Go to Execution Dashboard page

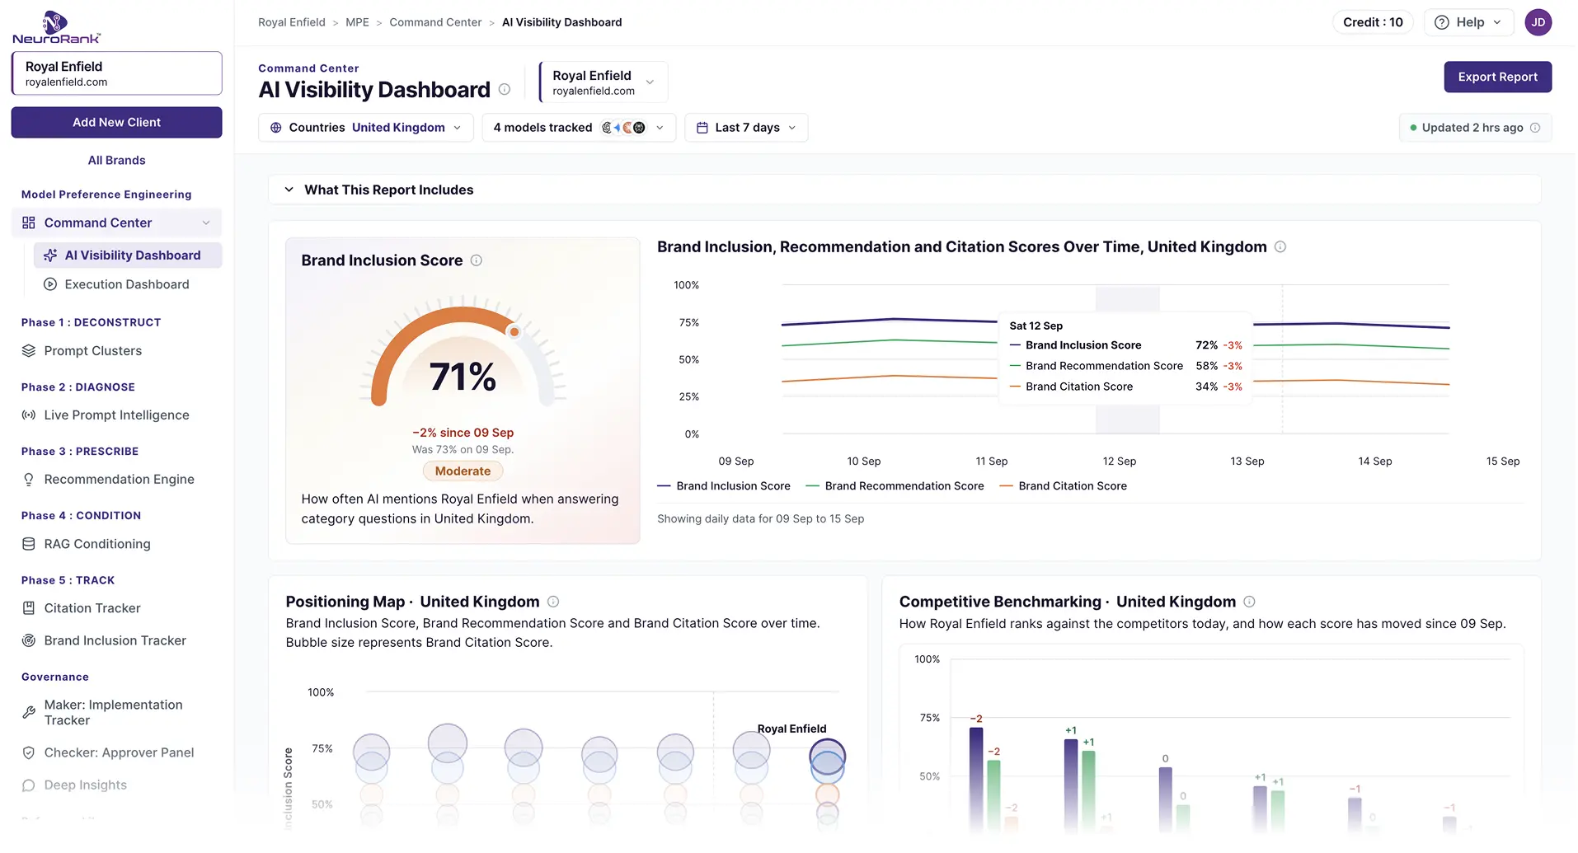pyautogui.click(x=128, y=284)
